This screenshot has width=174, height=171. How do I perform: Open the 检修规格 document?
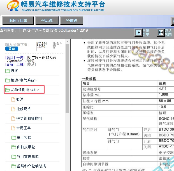[x=24, y=109]
